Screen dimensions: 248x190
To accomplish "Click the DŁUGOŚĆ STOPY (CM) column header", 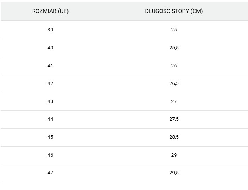I will (x=174, y=11).
